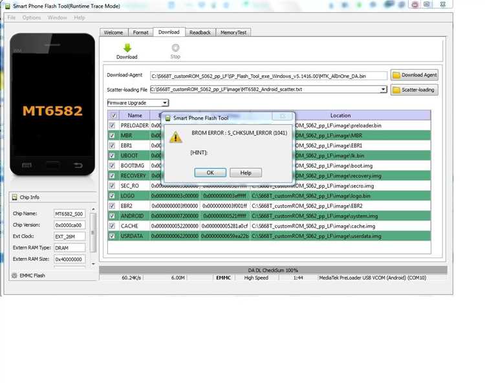Image resolution: width=485 pixels, height=383 pixels.
Task: Click the logo.bin location cell
Action: point(340,196)
